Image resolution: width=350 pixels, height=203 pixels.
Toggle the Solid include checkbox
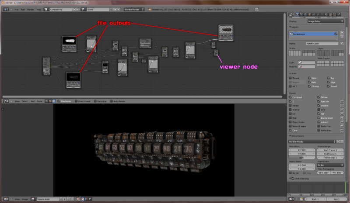tap(309, 78)
